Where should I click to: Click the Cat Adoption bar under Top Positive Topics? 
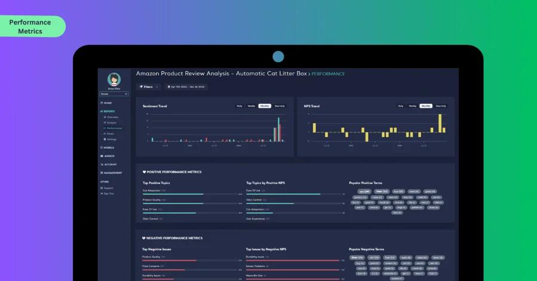click(x=173, y=194)
